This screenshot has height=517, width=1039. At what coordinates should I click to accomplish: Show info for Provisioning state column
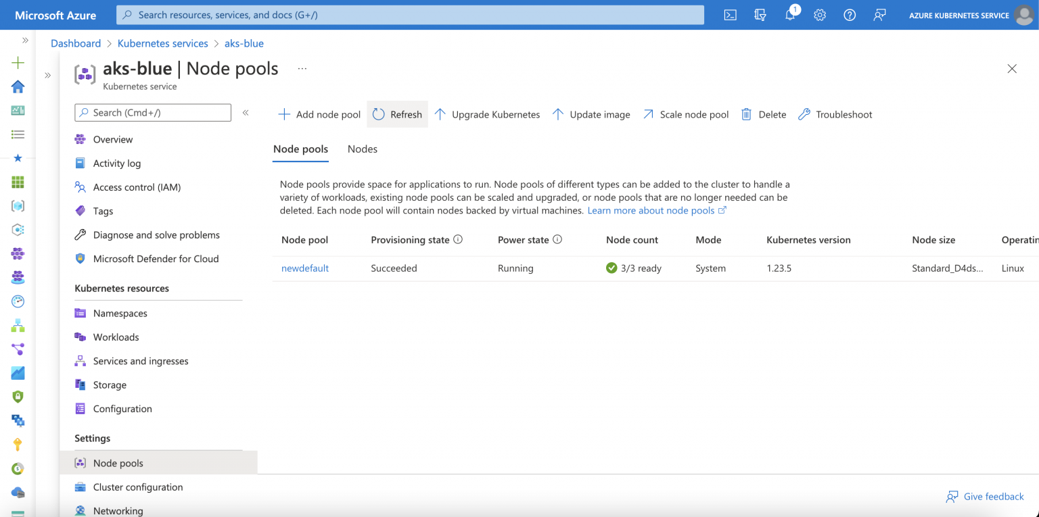[458, 239]
